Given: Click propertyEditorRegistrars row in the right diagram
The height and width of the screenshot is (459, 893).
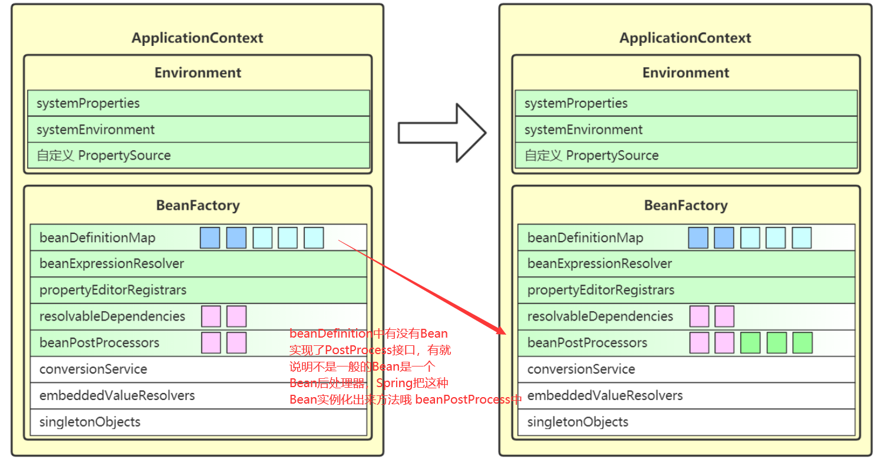Looking at the screenshot, I should [687, 290].
